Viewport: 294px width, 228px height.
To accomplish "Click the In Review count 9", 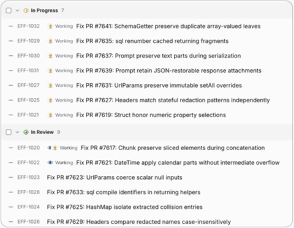I will click(x=59, y=132).
